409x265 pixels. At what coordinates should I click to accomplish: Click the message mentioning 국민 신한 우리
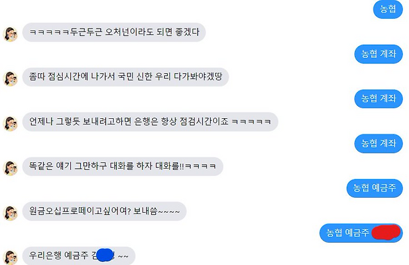[126, 77]
